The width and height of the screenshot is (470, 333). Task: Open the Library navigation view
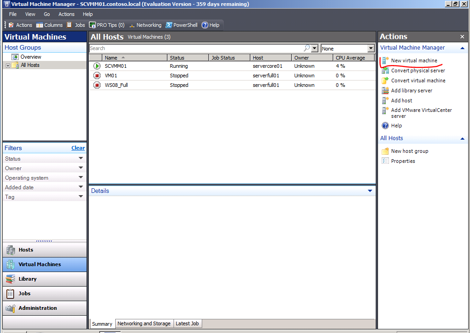coord(45,279)
